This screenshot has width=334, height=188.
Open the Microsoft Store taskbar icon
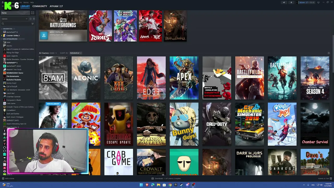[164, 185]
